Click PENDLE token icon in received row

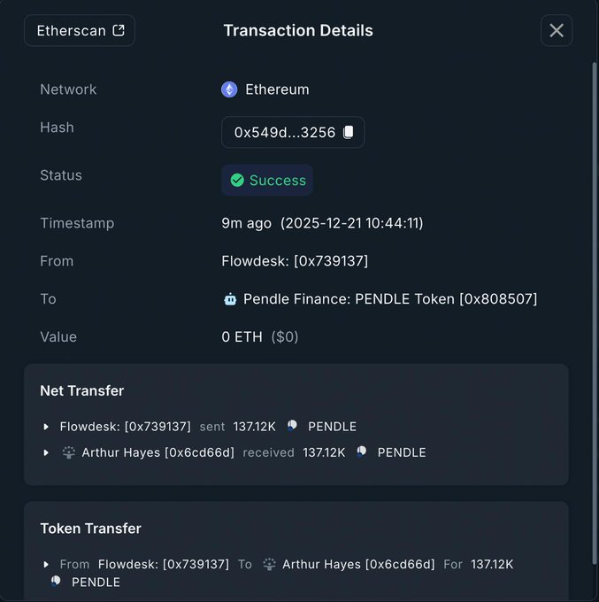tap(362, 451)
